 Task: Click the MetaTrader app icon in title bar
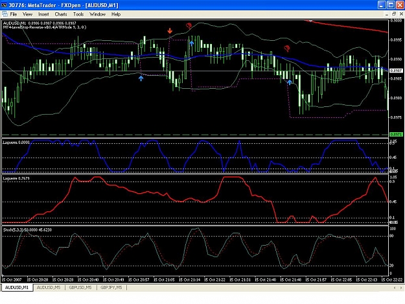(4, 5)
